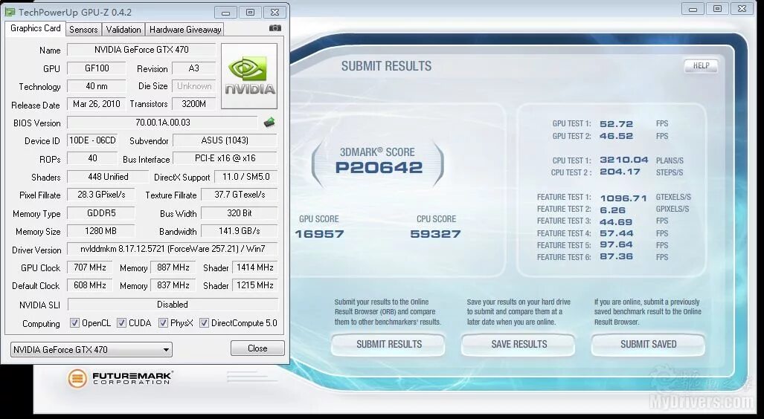The image size is (764, 419).
Task: Click the GPU TEST 2 value 46.52
Action: [x=617, y=136]
